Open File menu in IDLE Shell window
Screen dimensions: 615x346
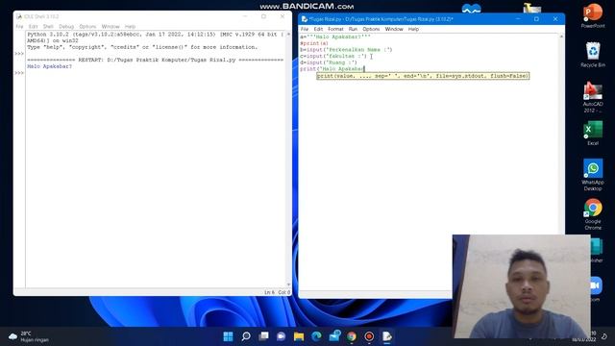[x=19, y=27]
